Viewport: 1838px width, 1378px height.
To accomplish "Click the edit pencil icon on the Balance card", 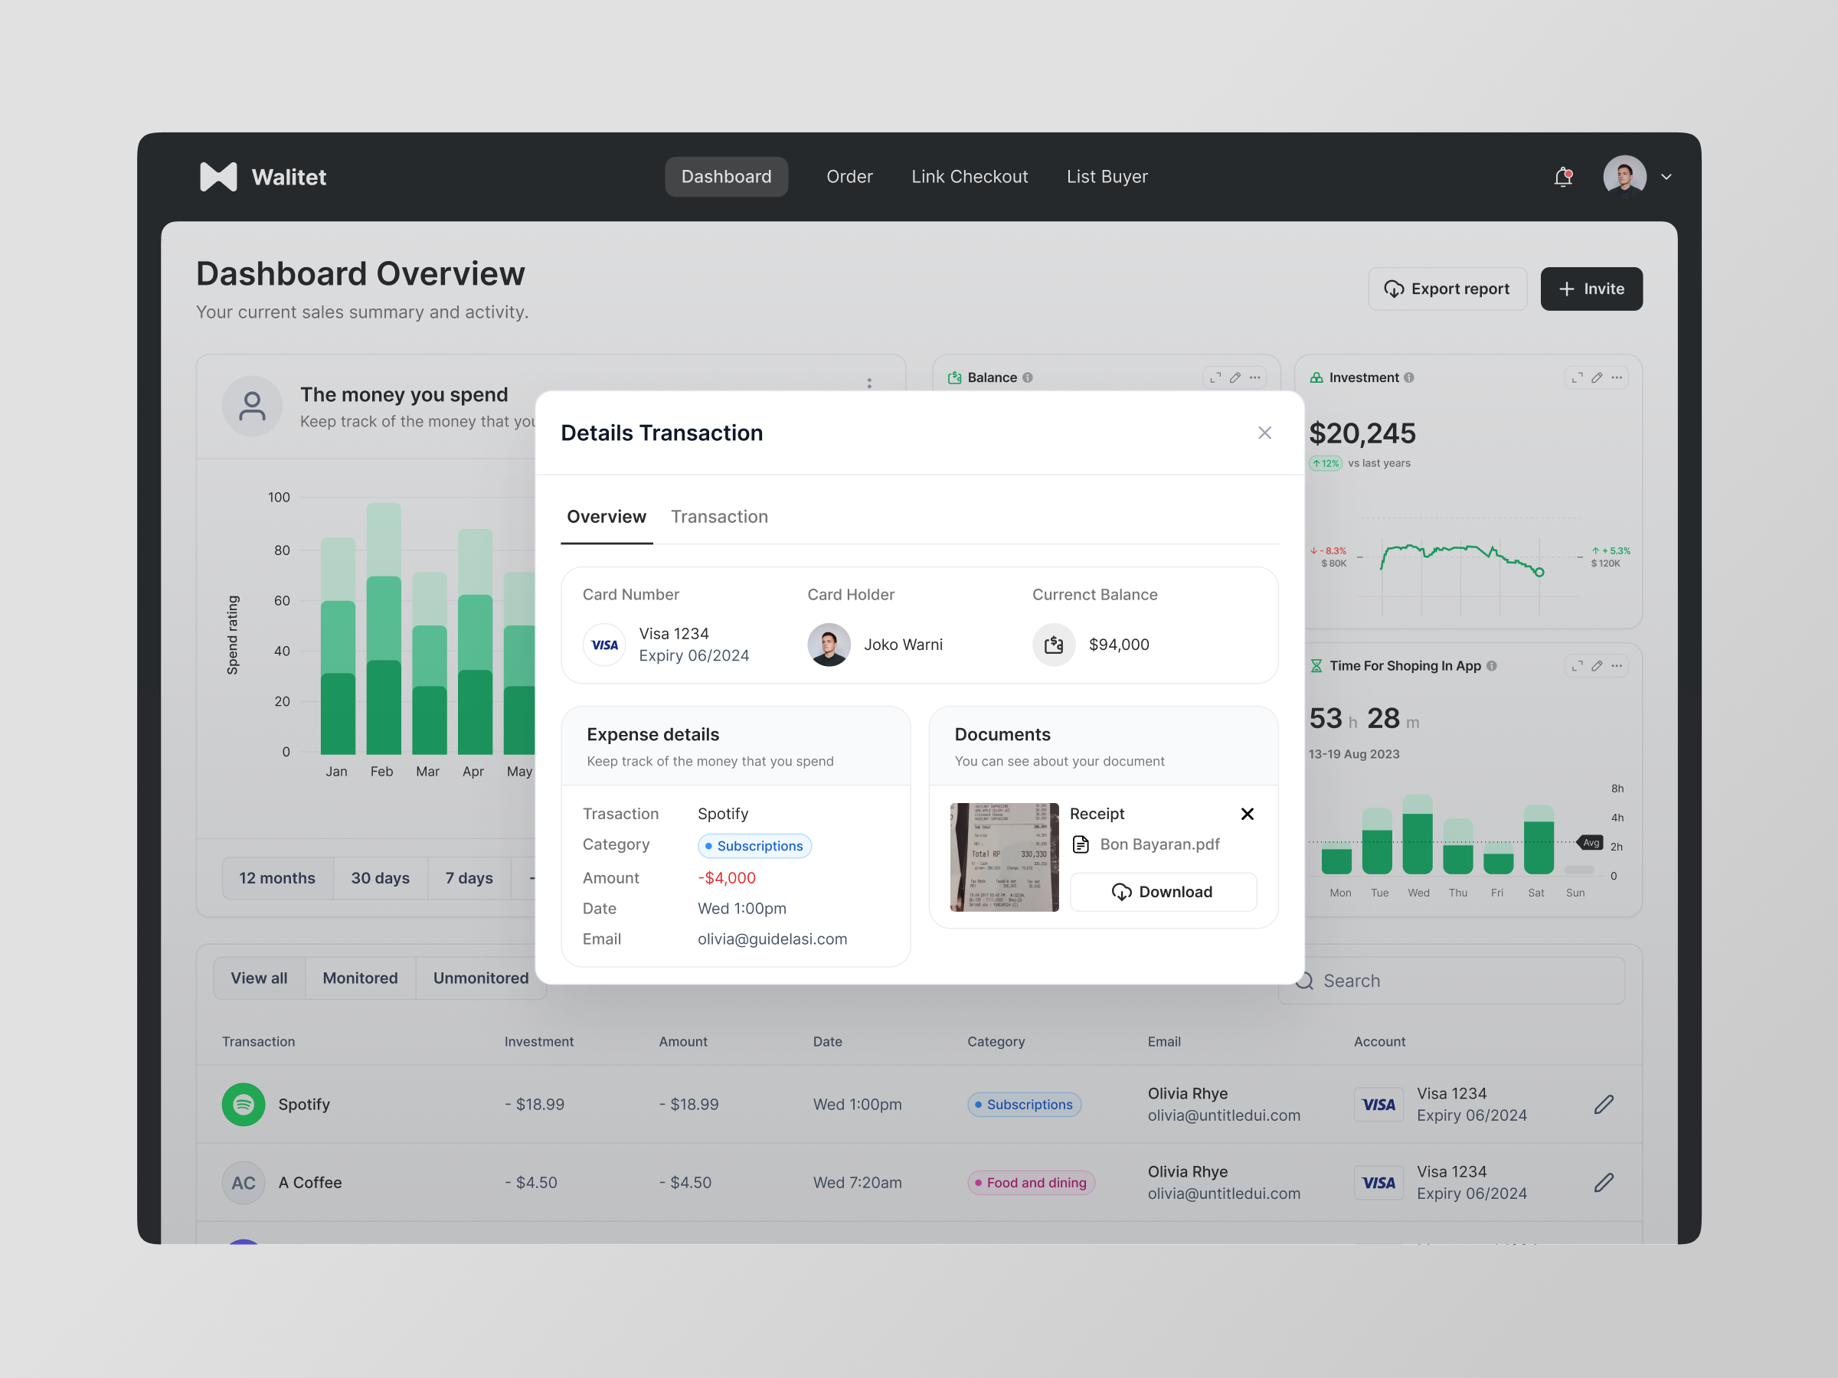I will pyautogui.click(x=1235, y=377).
